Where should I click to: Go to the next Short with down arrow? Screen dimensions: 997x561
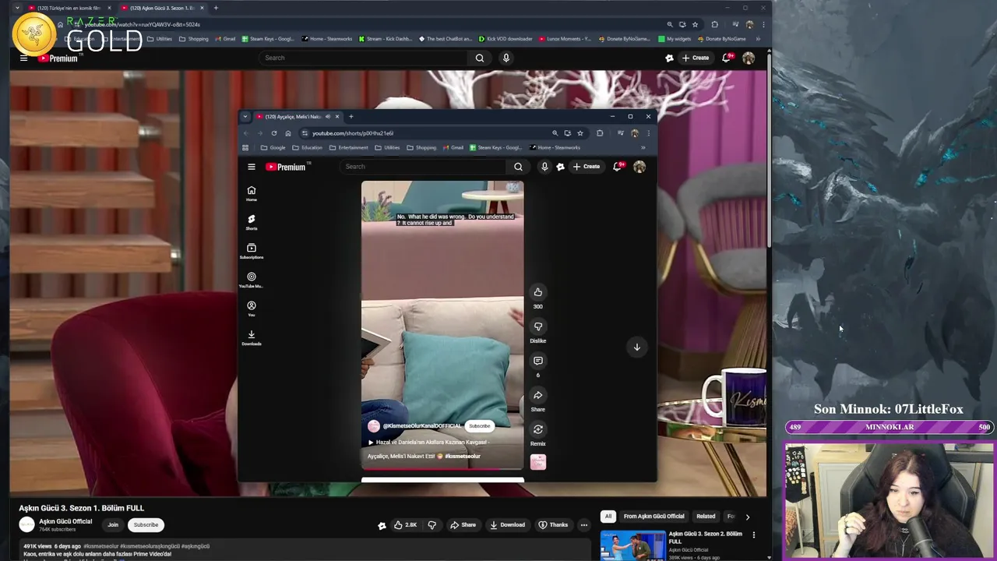pos(636,347)
